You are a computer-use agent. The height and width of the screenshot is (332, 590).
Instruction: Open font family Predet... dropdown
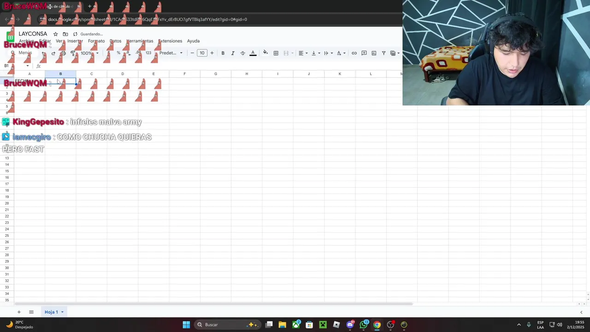point(171,53)
